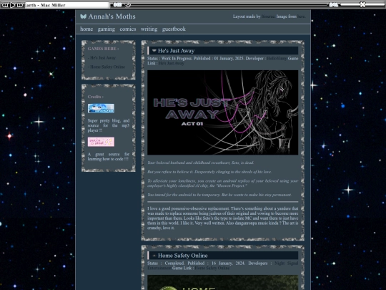Open the writing section
The image size is (386, 290).
pyautogui.click(x=149, y=29)
